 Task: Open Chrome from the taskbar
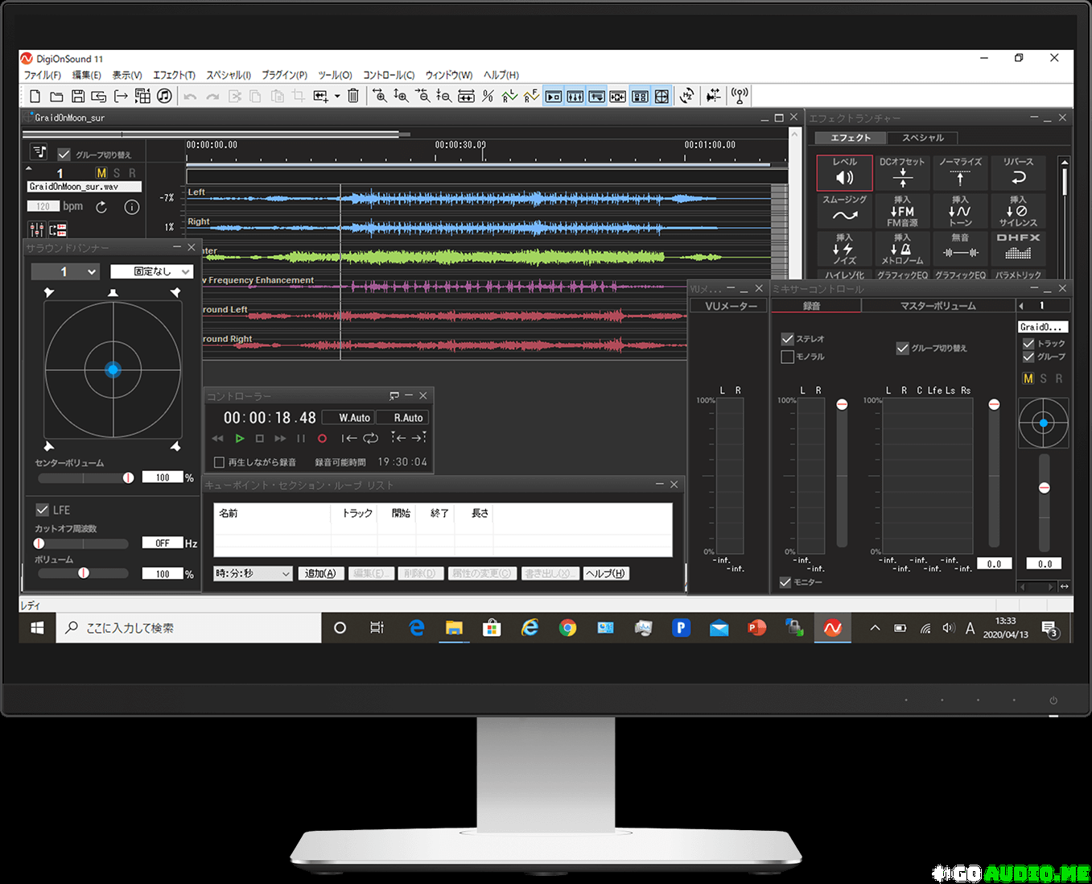[567, 628]
